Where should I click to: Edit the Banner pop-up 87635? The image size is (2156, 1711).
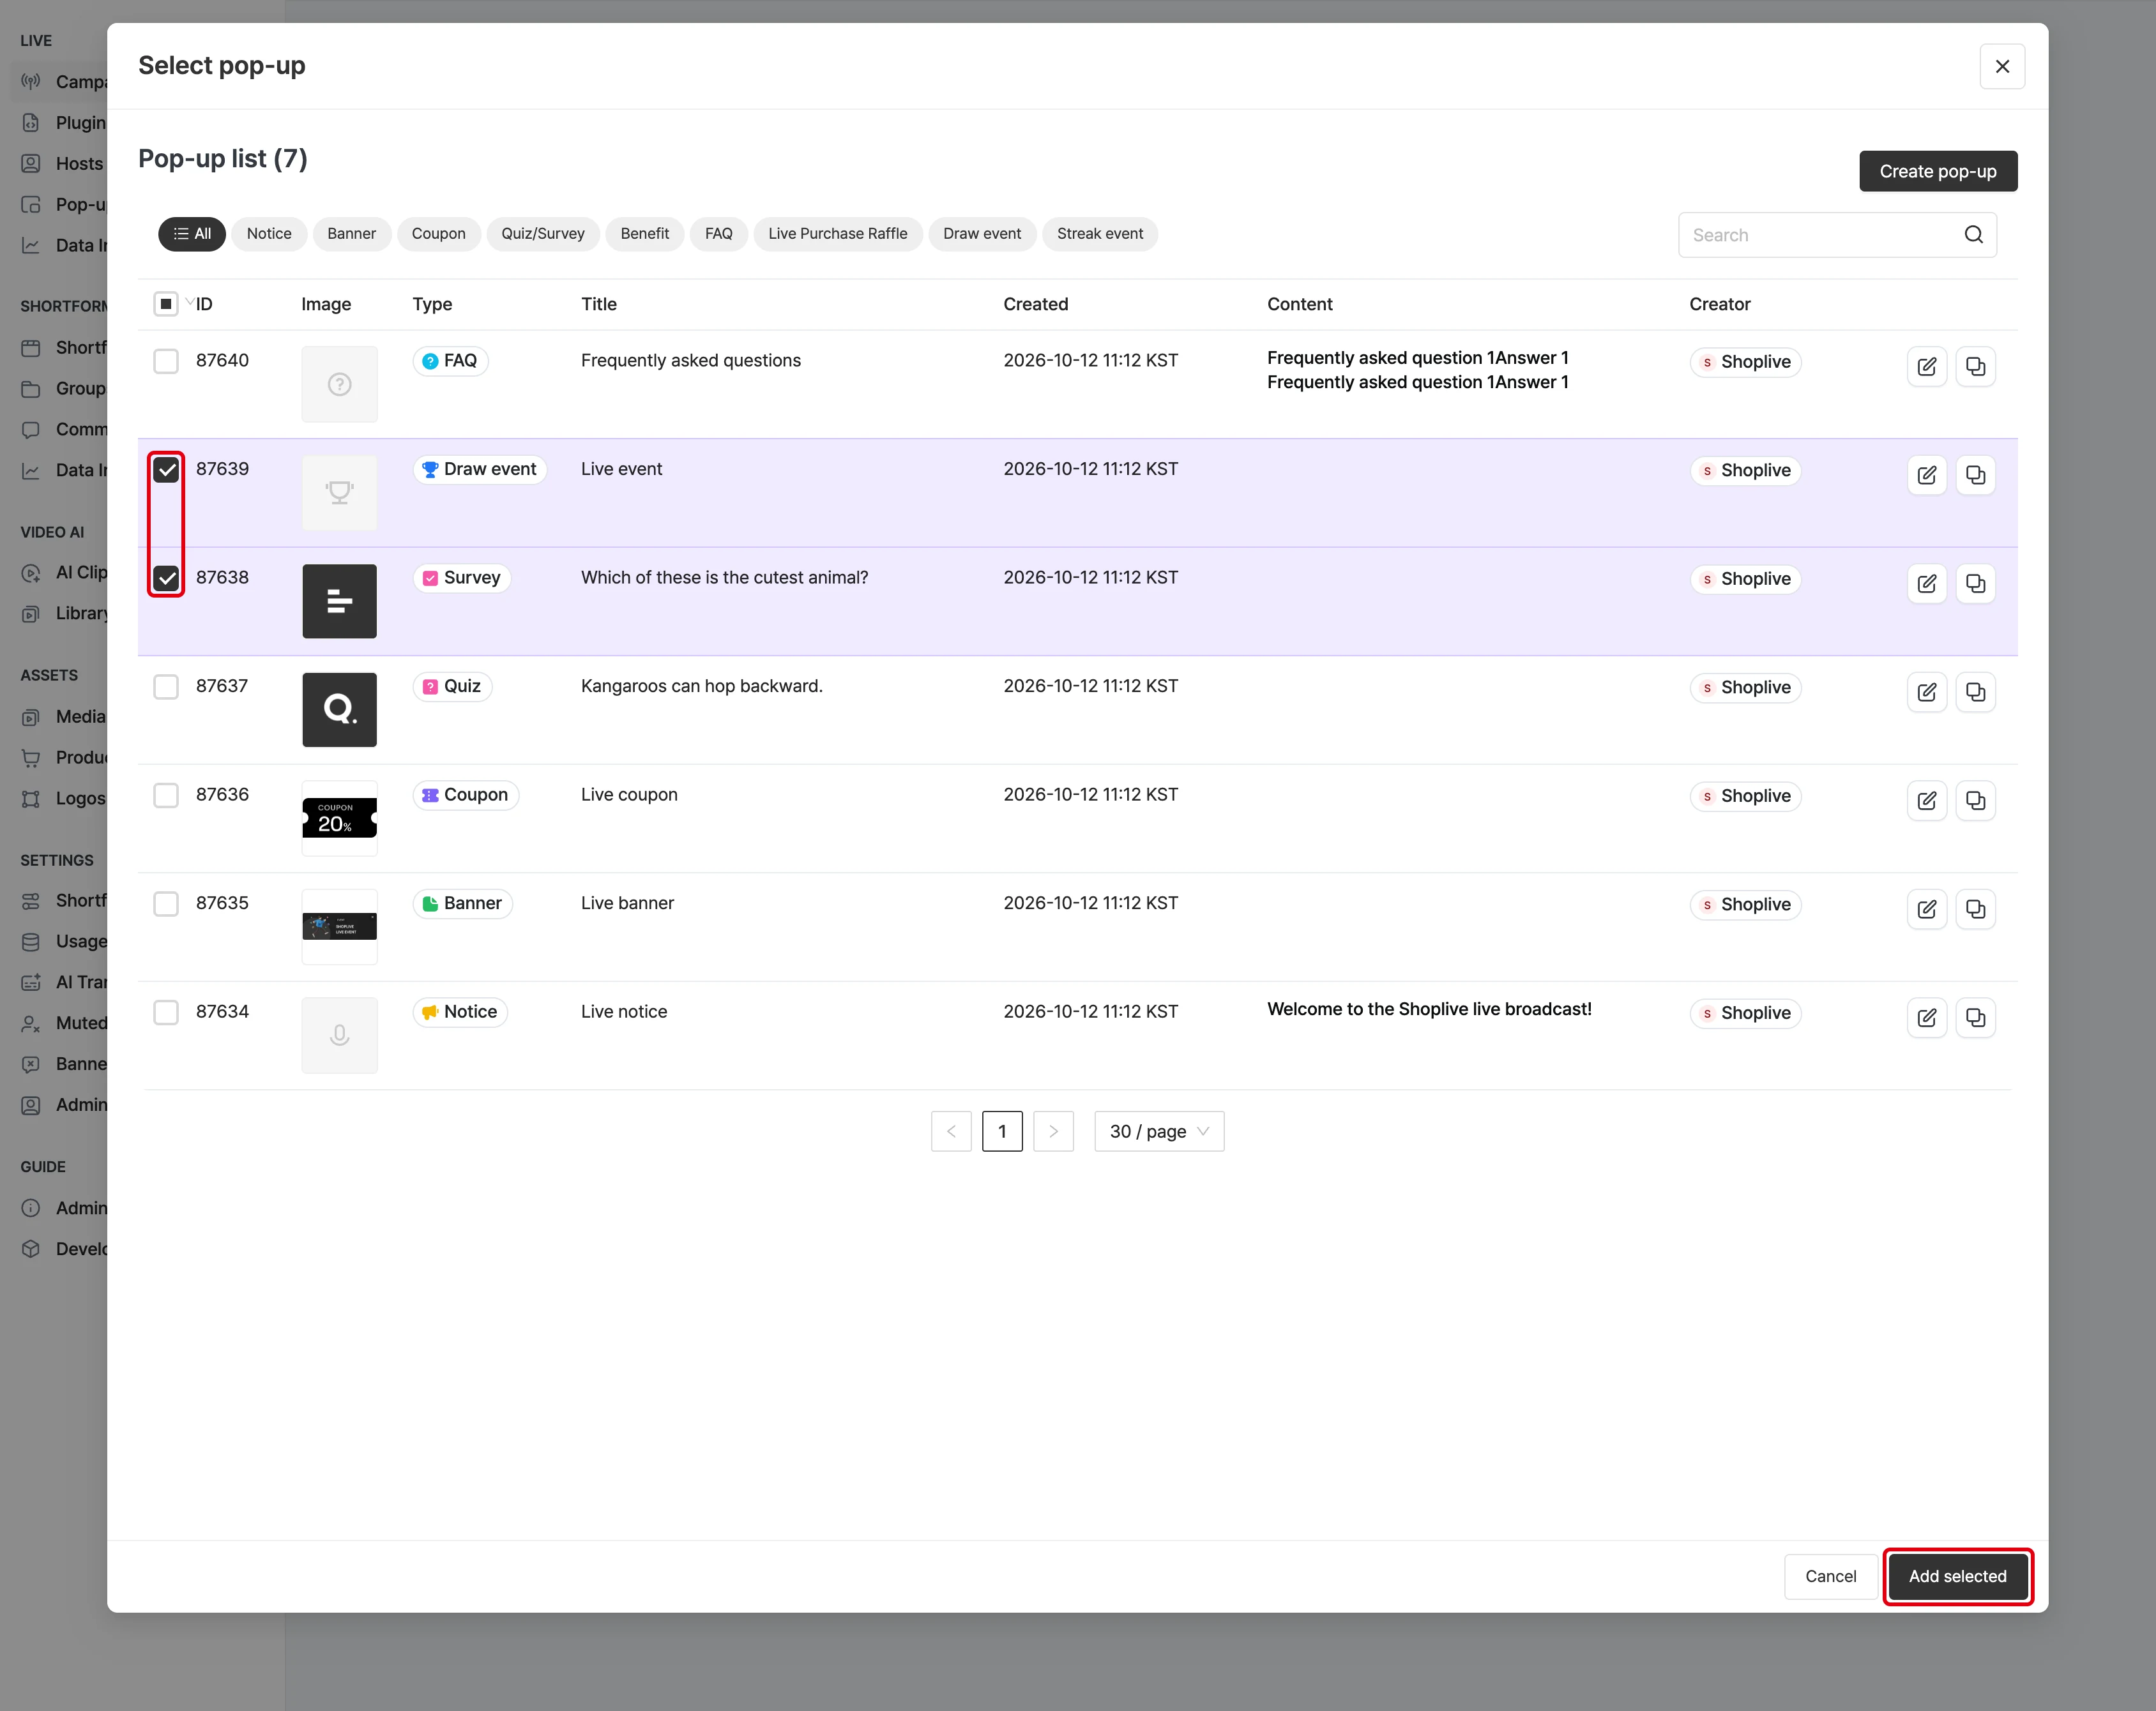coord(1926,910)
